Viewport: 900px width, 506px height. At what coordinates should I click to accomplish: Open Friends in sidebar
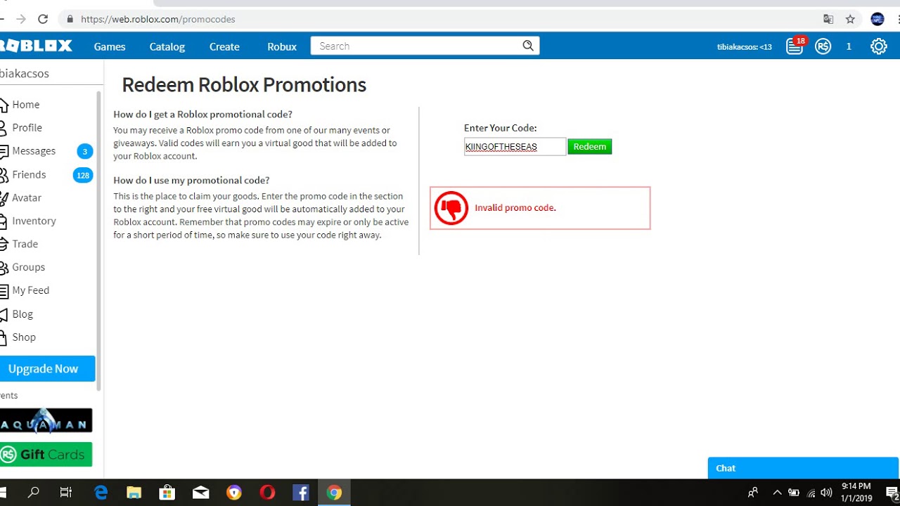point(29,174)
